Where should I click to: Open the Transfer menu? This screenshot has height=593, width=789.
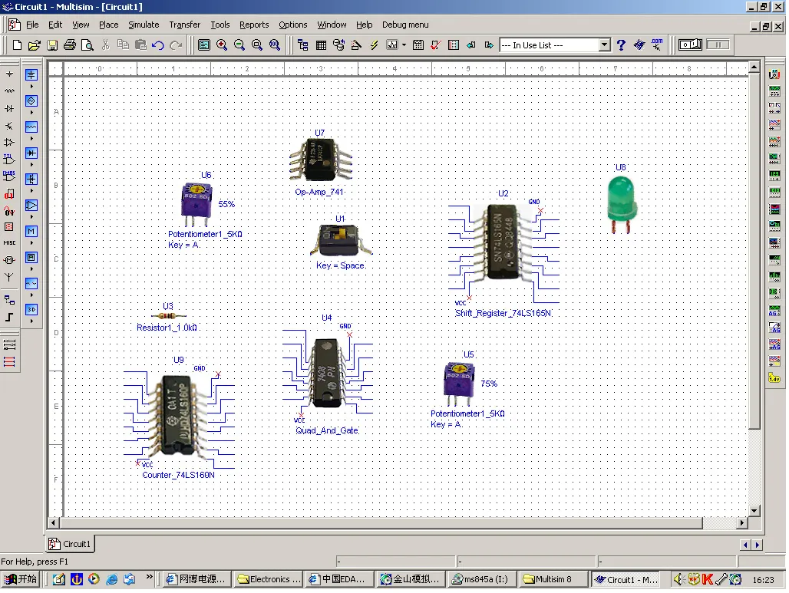185,25
